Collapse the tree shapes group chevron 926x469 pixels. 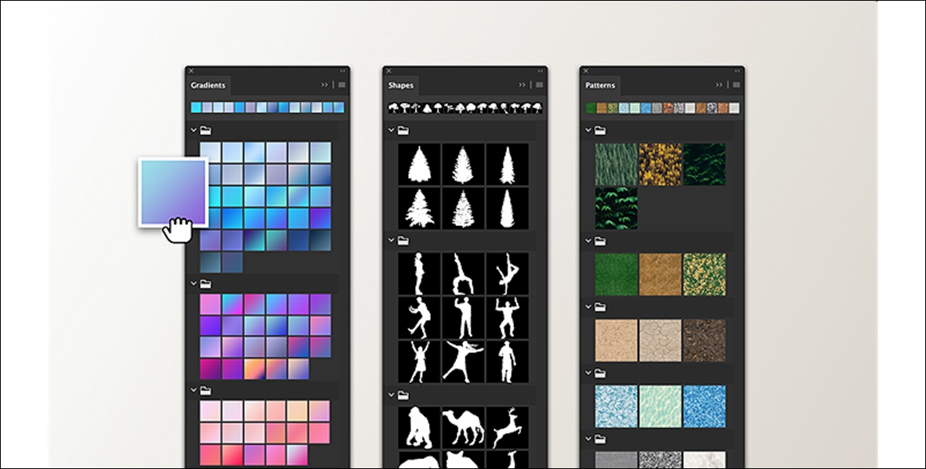click(390, 130)
